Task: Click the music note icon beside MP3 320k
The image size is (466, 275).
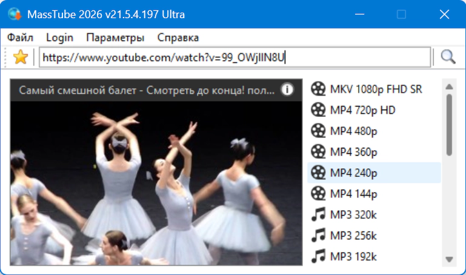Action: point(318,214)
